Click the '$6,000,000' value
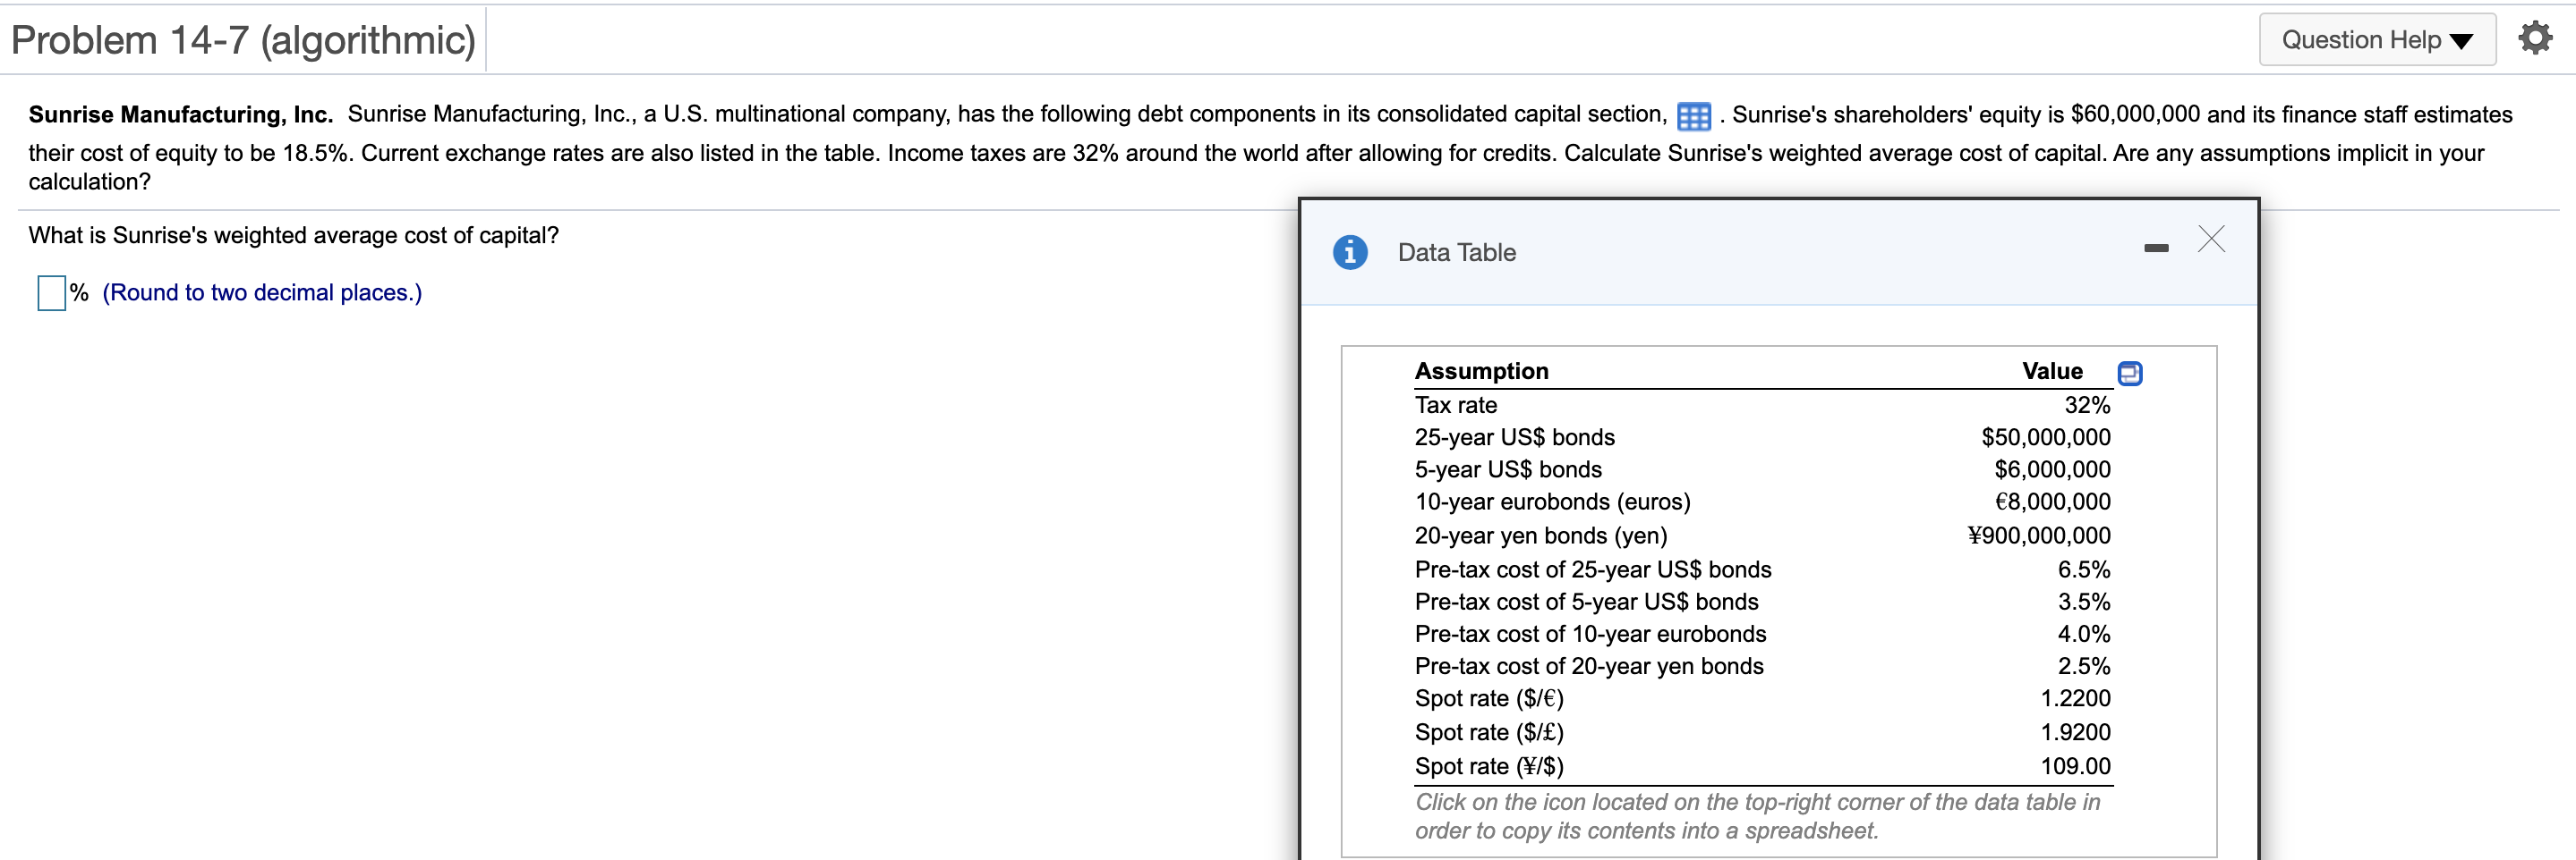The image size is (2576, 860). 2052,468
